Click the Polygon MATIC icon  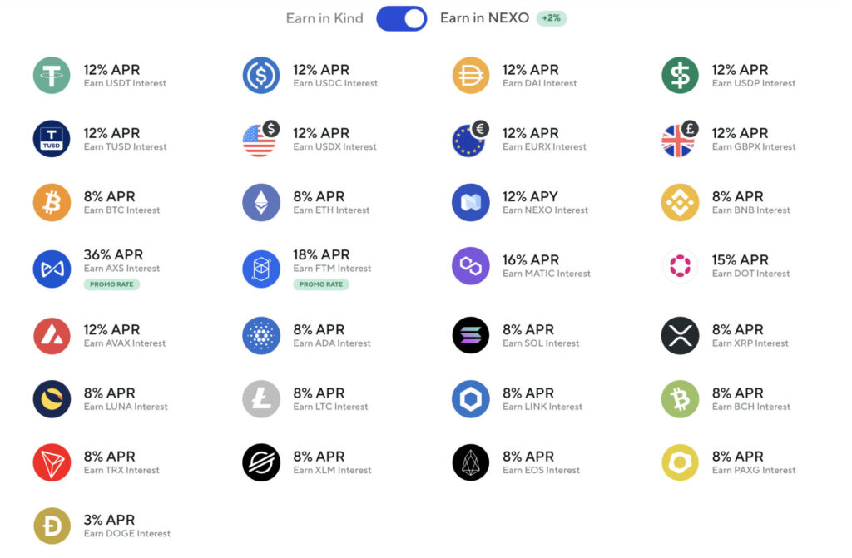[x=471, y=265]
